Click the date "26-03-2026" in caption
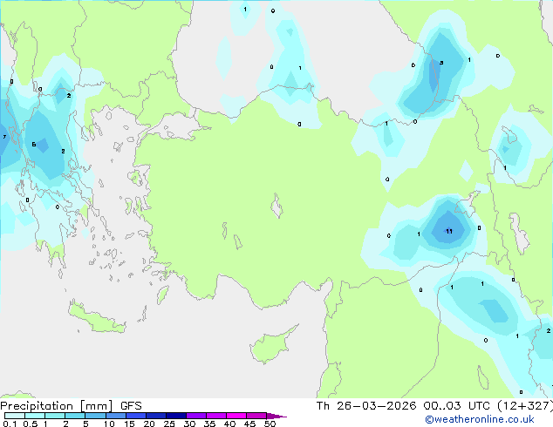Viewport: 553px width, 427px height. (376, 406)
